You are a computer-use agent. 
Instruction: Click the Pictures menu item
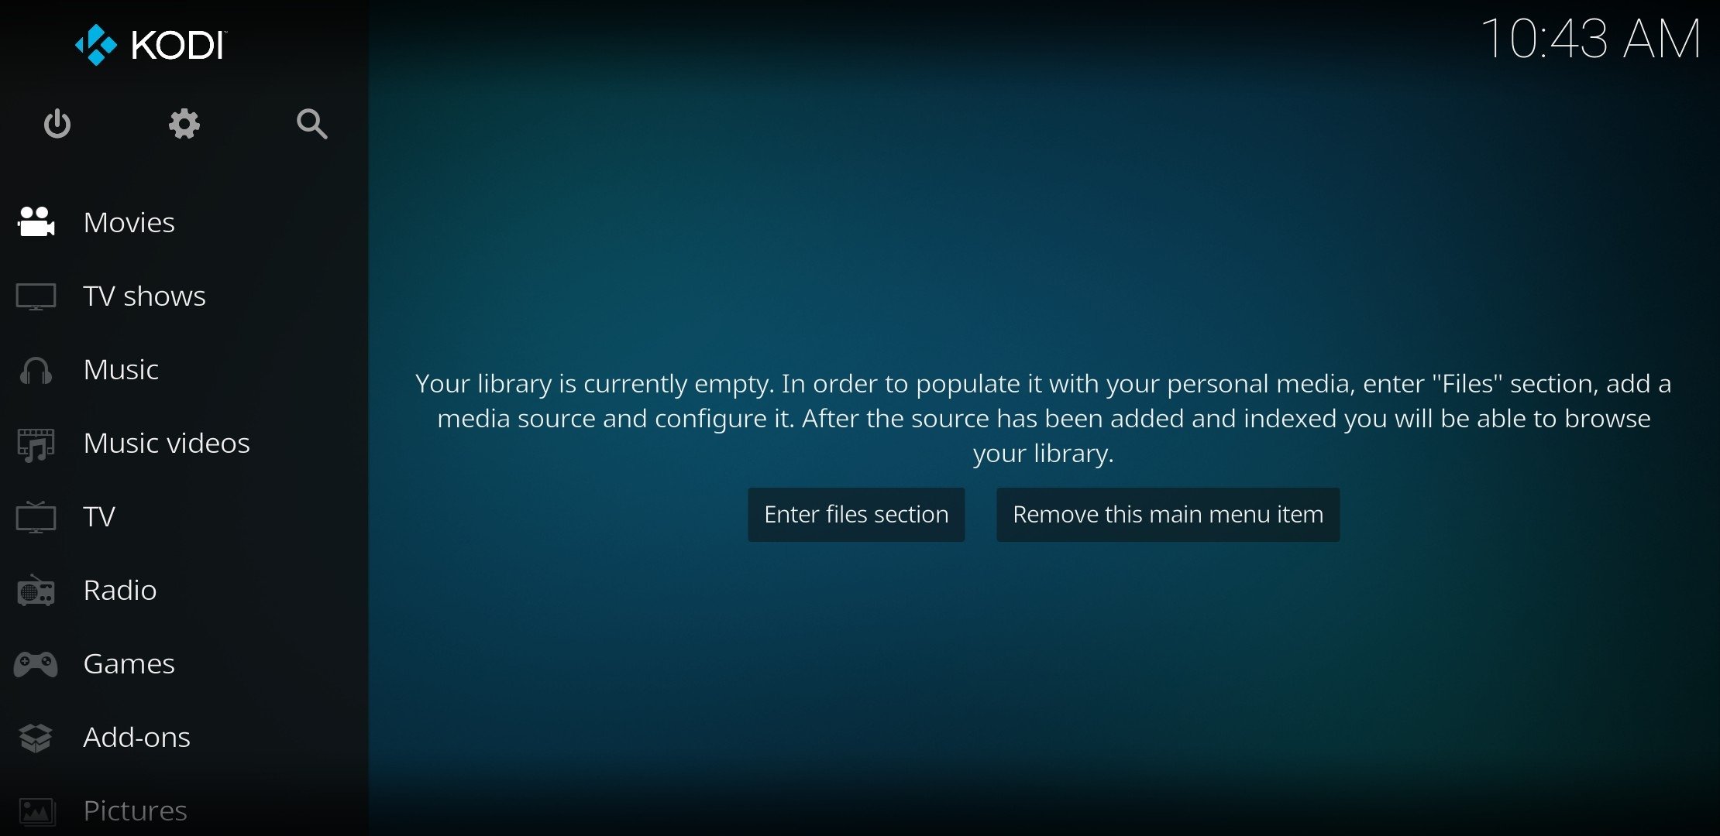(x=135, y=807)
